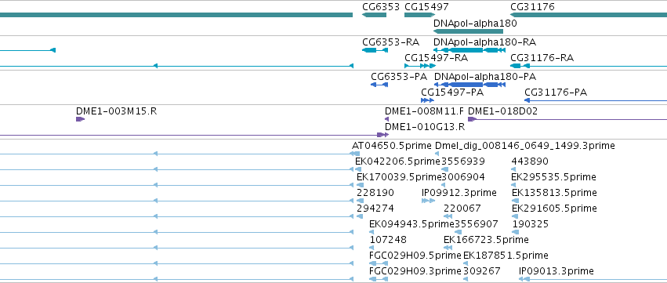This screenshot has height=283, width=667.
Task: Select the CG6353 gene bar
Action: 374,15
